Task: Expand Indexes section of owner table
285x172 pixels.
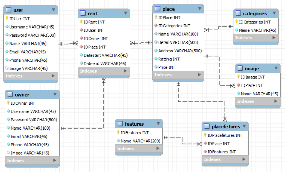Action: (x=55, y=160)
